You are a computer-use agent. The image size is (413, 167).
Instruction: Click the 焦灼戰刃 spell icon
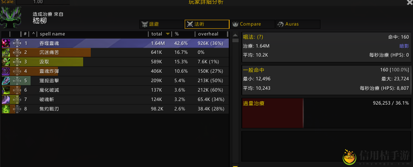click(6, 109)
